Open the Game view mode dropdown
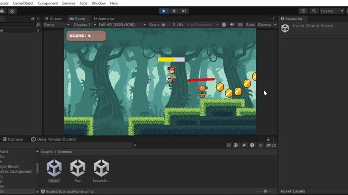 pyautogui.click(x=57, y=25)
